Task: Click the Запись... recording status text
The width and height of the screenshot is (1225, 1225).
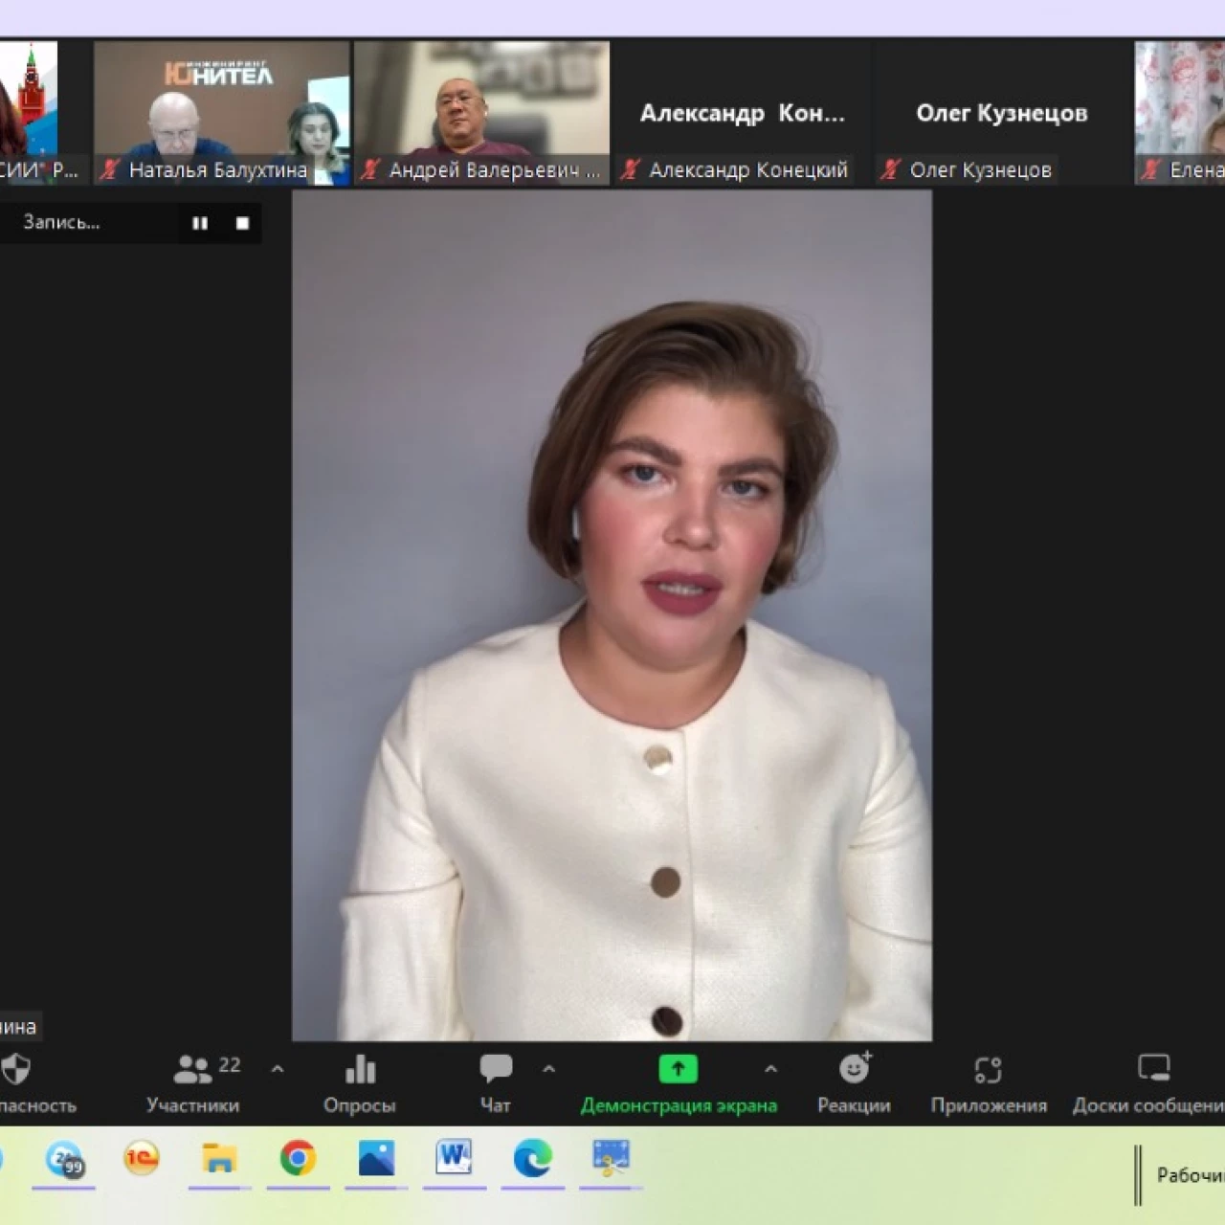Action: (61, 222)
